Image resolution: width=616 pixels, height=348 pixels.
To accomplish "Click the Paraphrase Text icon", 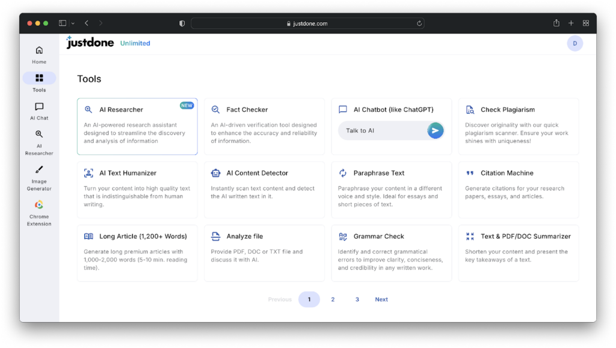I will 343,173.
